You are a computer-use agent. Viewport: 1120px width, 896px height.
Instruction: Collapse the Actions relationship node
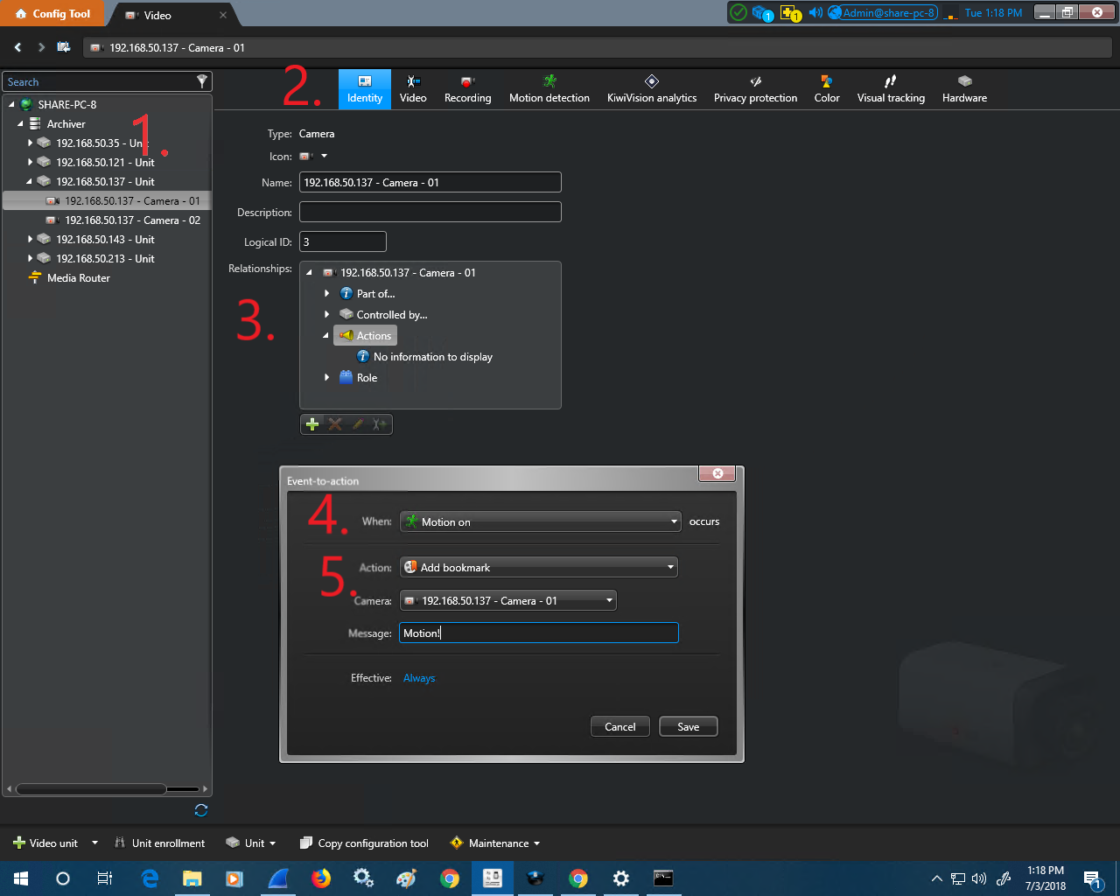pyautogui.click(x=326, y=335)
